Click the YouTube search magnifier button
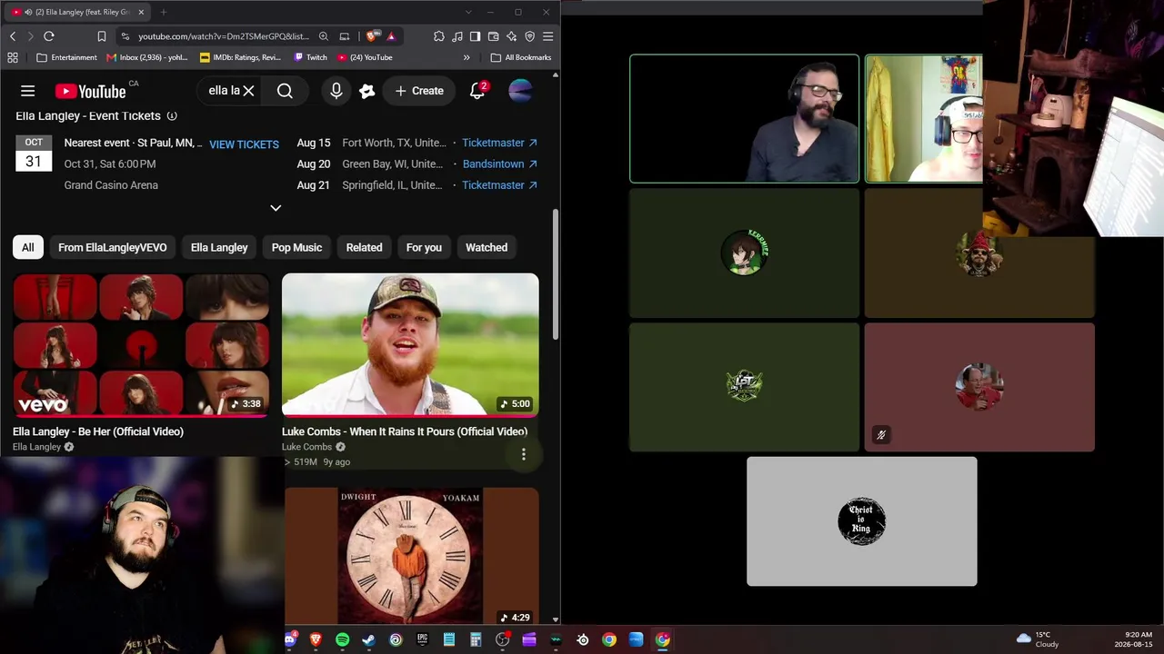This screenshot has height=654, width=1164. point(285,91)
